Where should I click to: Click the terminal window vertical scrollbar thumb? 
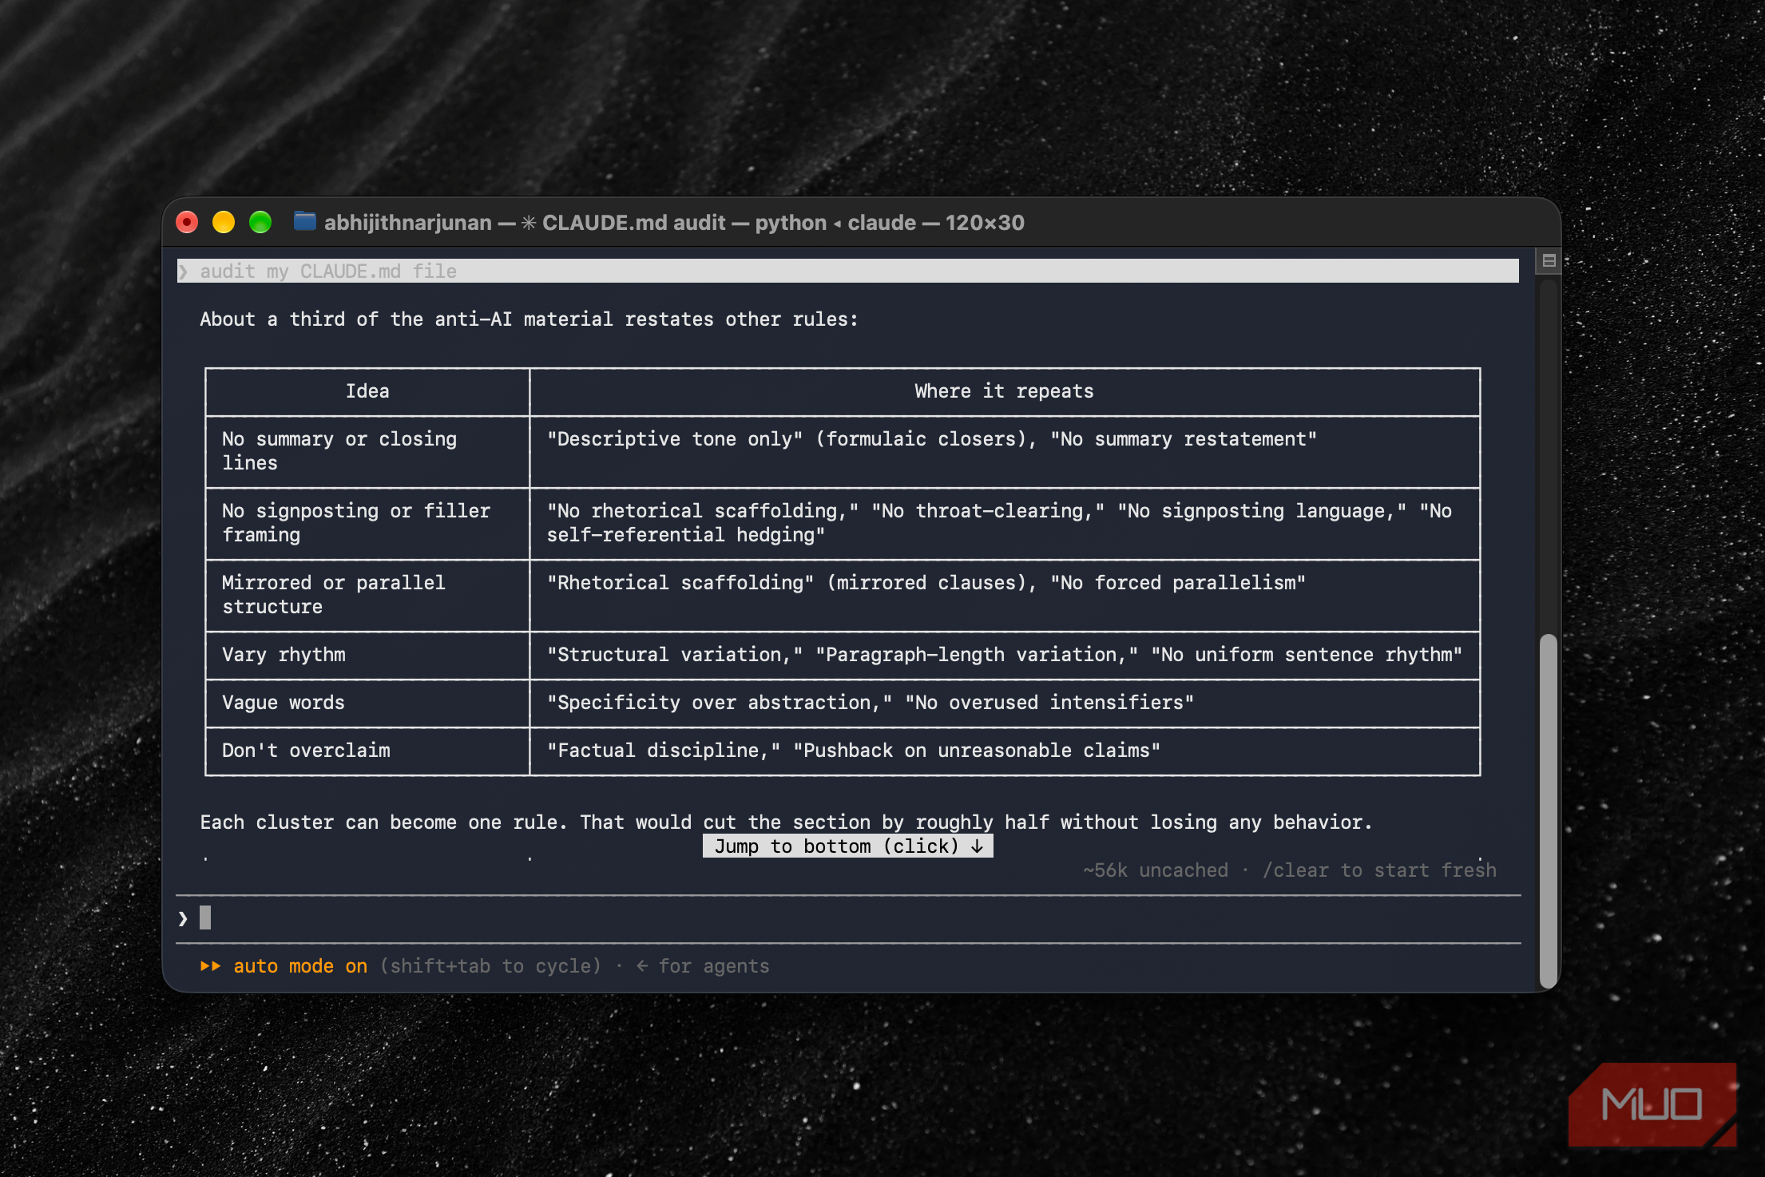pos(1548,810)
